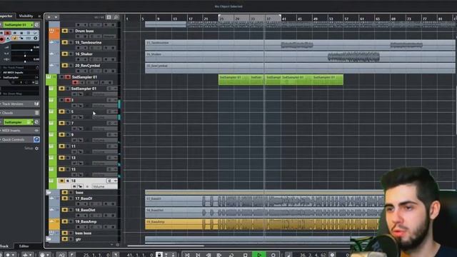Open the Add Track plus menu
Image resolution: width=457 pixels, height=257 pixels.
coord(49,17)
